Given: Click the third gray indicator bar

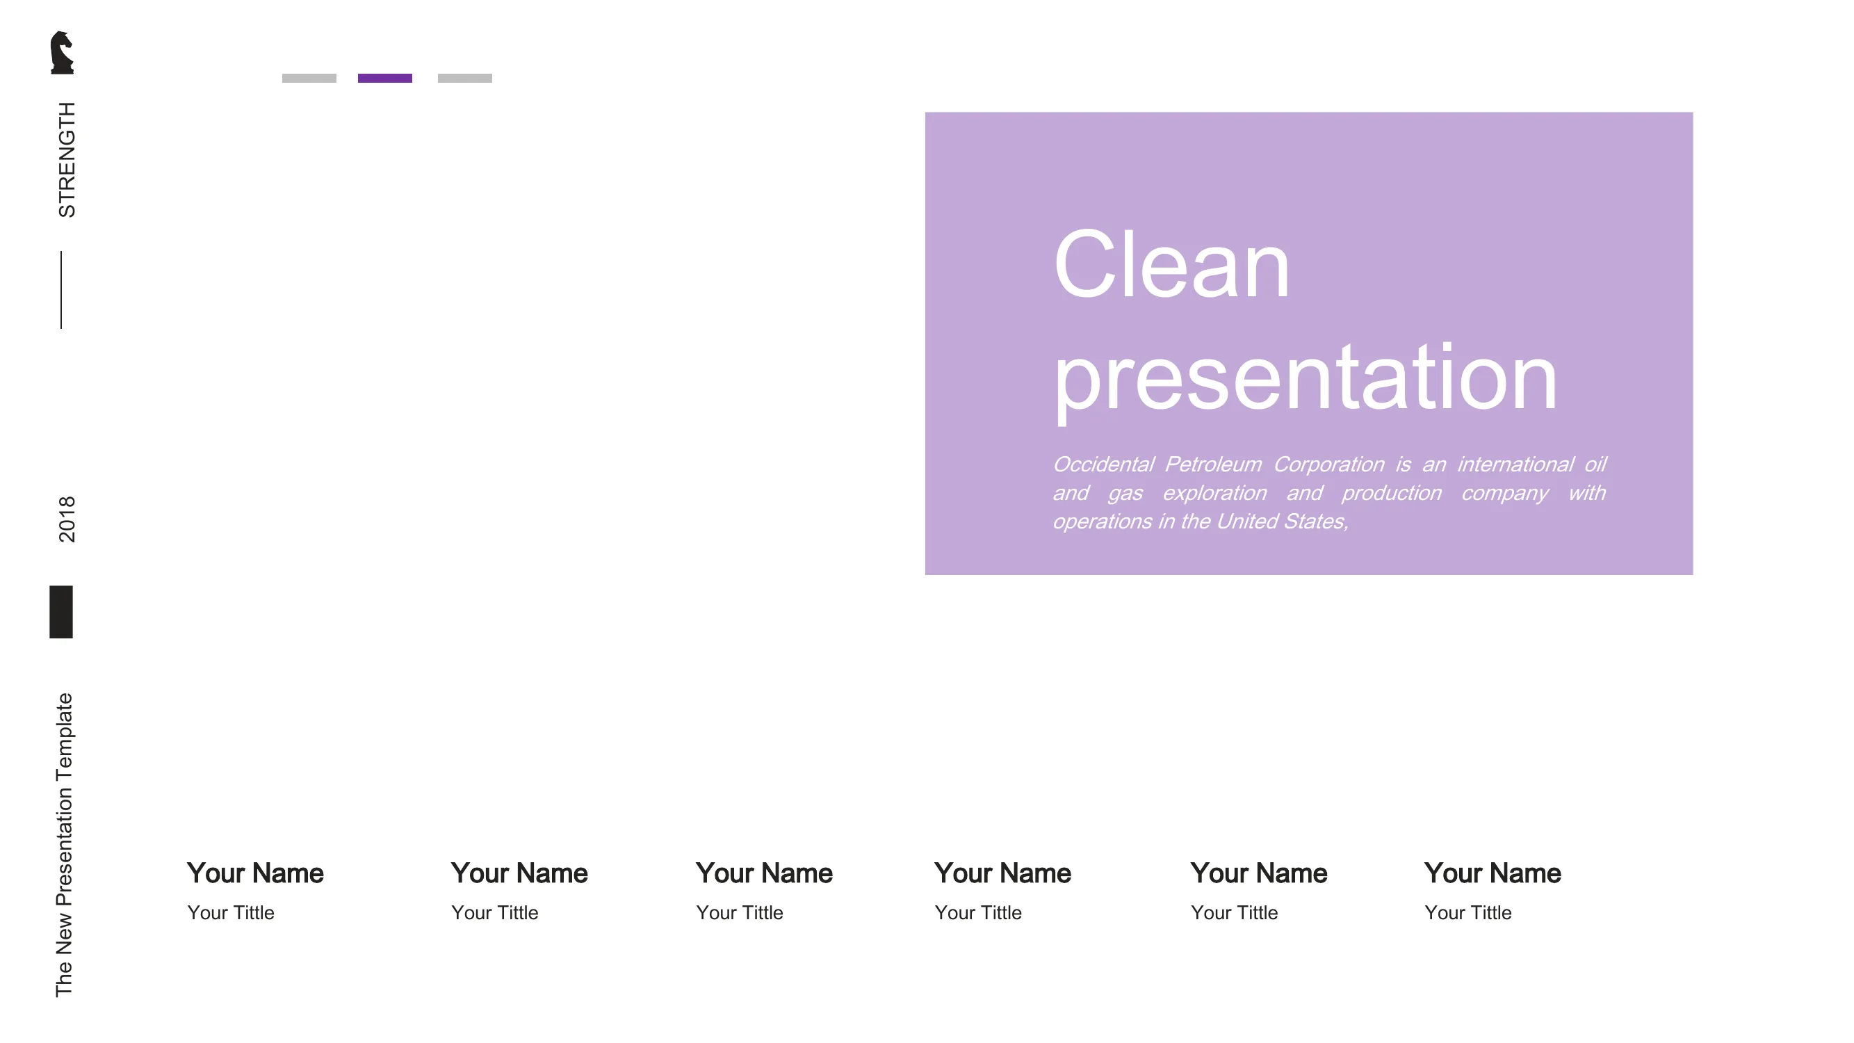Looking at the screenshot, I should pos(465,78).
